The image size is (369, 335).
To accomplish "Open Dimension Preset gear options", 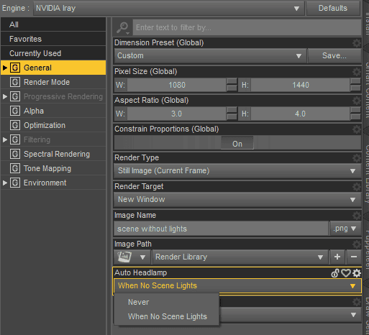I will click(357, 43).
